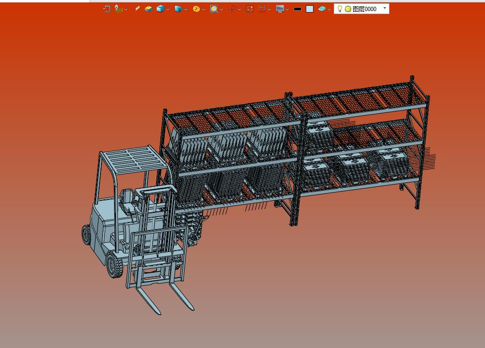Open the zoom magnifier dropdown arrow

(221, 9)
